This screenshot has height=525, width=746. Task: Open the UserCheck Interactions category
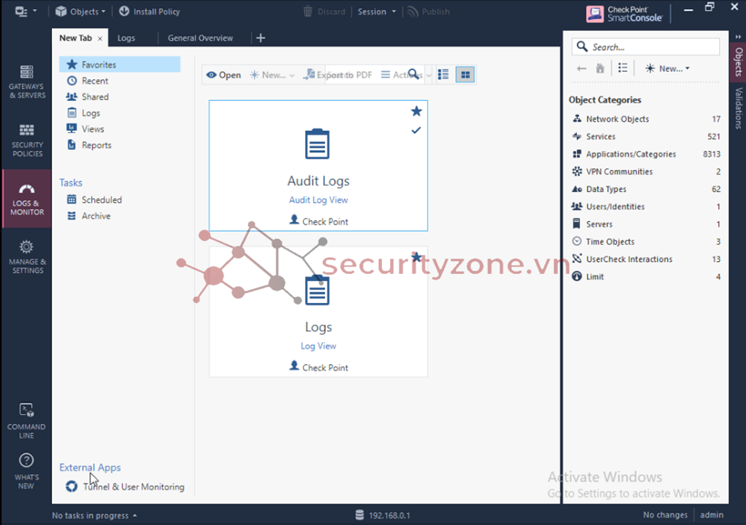pyautogui.click(x=646, y=259)
